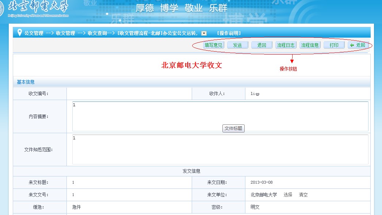The height and width of the screenshot is (215, 382).
Task: Click the empty 收文编号 value cell
Action: pos(129,93)
